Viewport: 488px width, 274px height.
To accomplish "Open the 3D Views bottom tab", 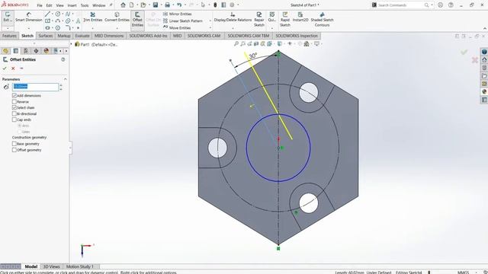I will pyautogui.click(x=51, y=266).
